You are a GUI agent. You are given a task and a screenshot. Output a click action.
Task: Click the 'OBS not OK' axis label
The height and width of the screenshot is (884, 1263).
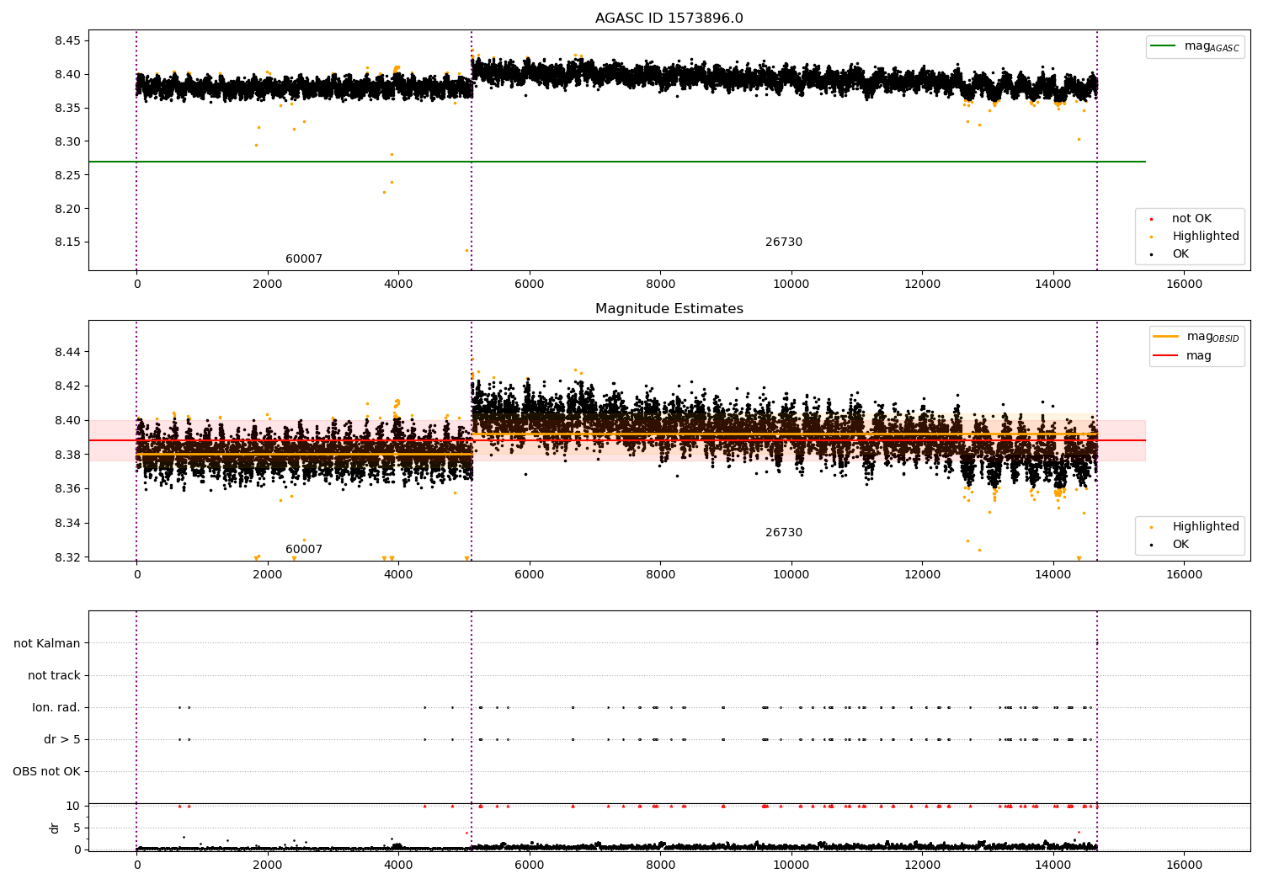(47, 772)
